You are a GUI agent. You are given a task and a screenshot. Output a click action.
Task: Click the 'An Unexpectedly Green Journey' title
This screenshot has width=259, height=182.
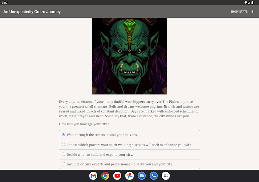pyautogui.click(x=32, y=12)
